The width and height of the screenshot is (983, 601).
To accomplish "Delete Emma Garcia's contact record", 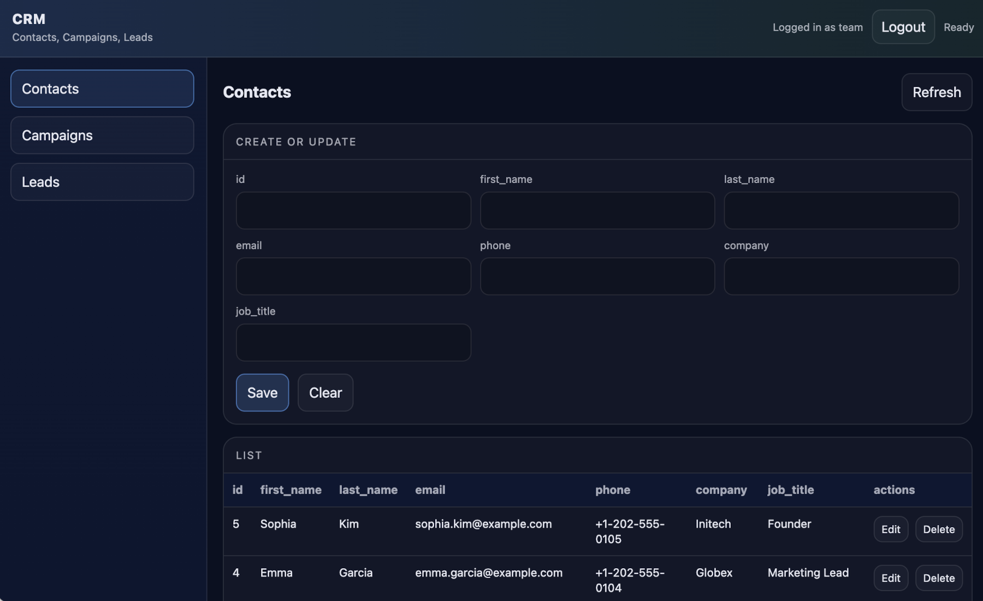I will [939, 578].
